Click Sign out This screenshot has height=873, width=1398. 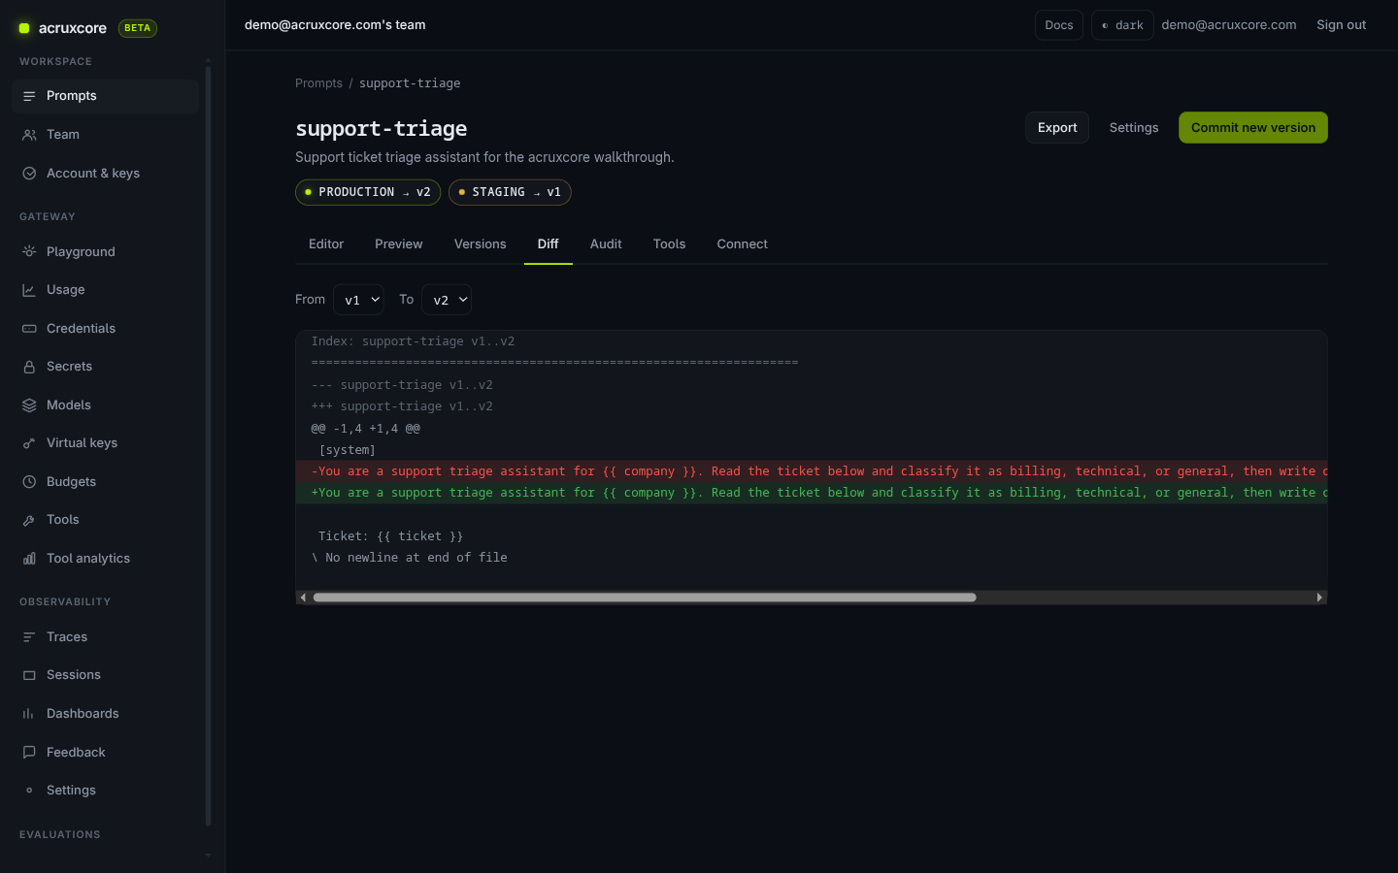click(1341, 25)
